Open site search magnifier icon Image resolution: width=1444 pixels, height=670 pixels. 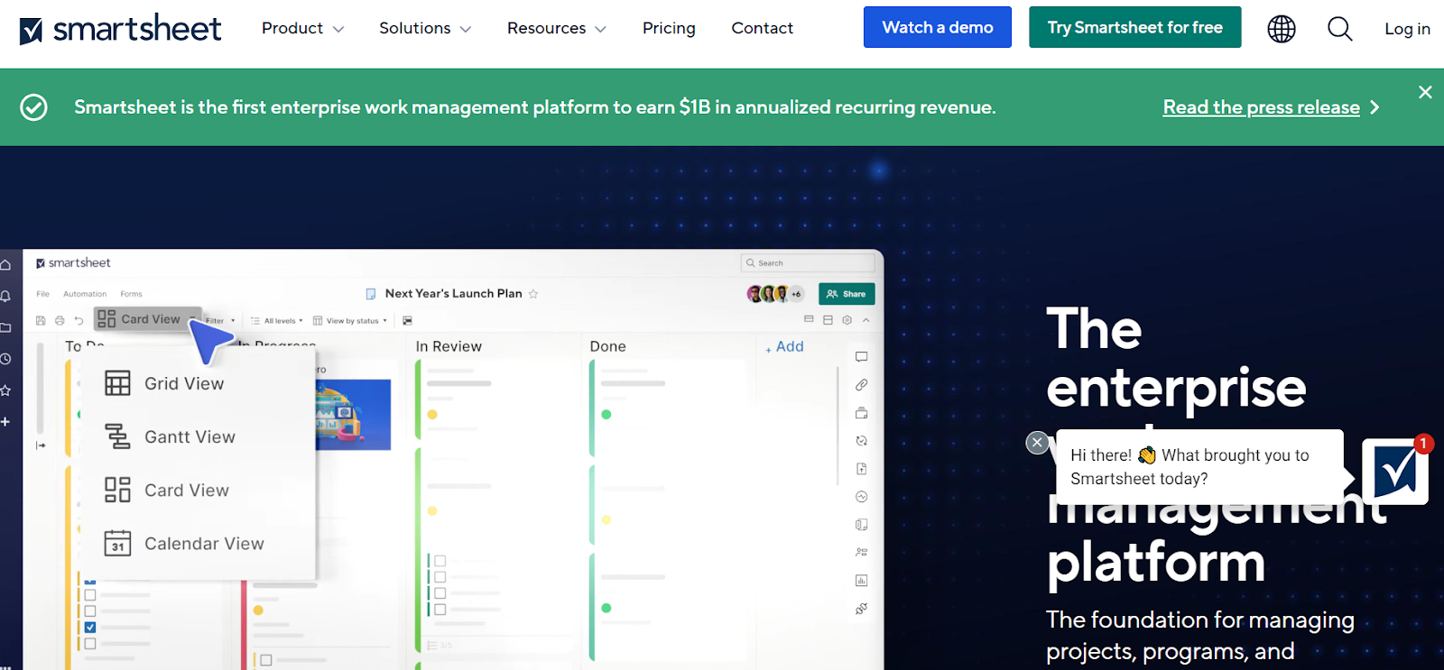1340,29
